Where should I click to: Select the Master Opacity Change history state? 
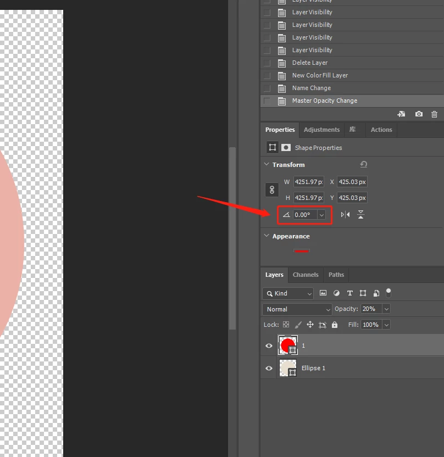[x=352, y=101]
